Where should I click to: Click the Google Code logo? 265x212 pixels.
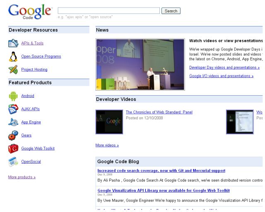pyautogui.click(x=30, y=12)
